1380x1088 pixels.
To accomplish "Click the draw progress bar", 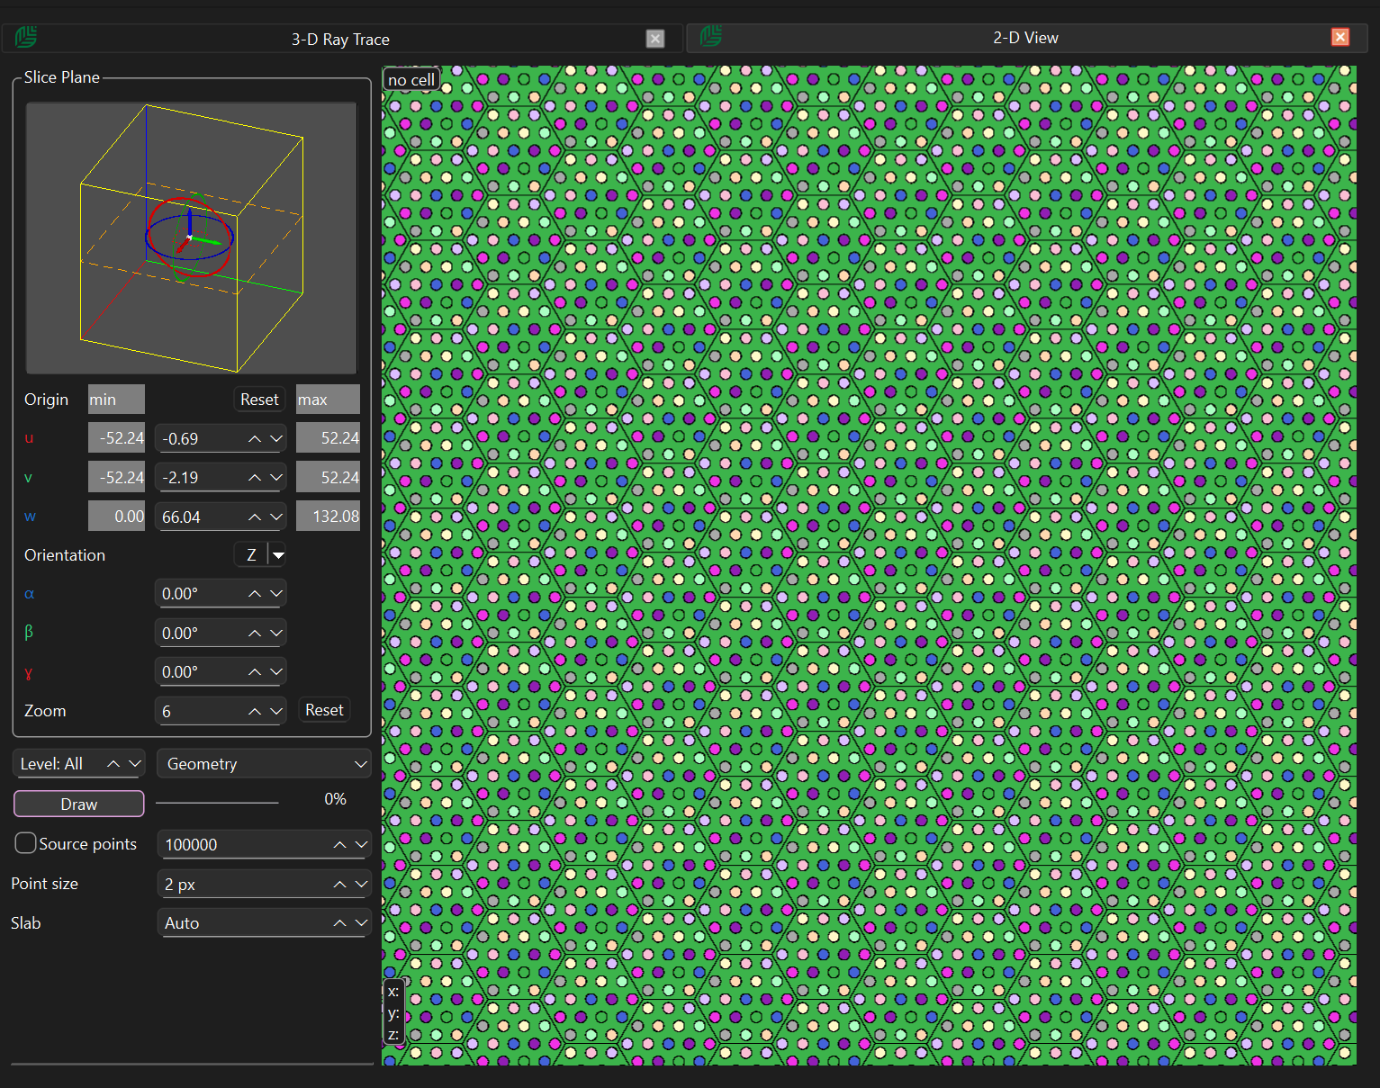I will pyautogui.click(x=217, y=801).
